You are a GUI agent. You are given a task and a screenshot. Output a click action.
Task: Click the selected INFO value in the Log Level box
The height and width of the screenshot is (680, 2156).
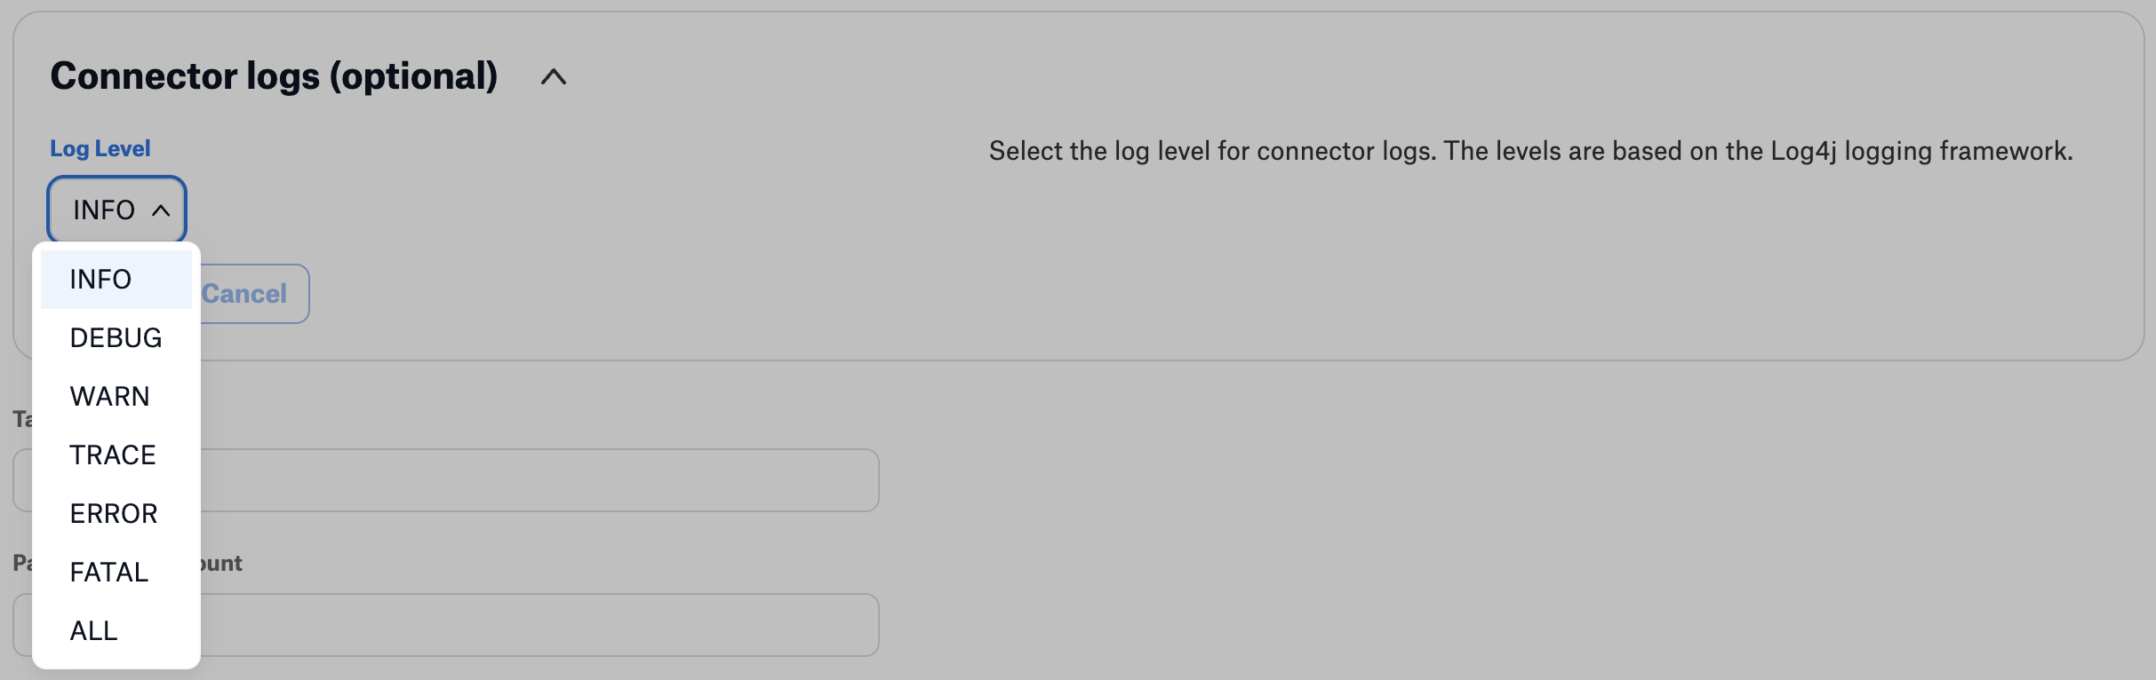pyautogui.click(x=104, y=210)
